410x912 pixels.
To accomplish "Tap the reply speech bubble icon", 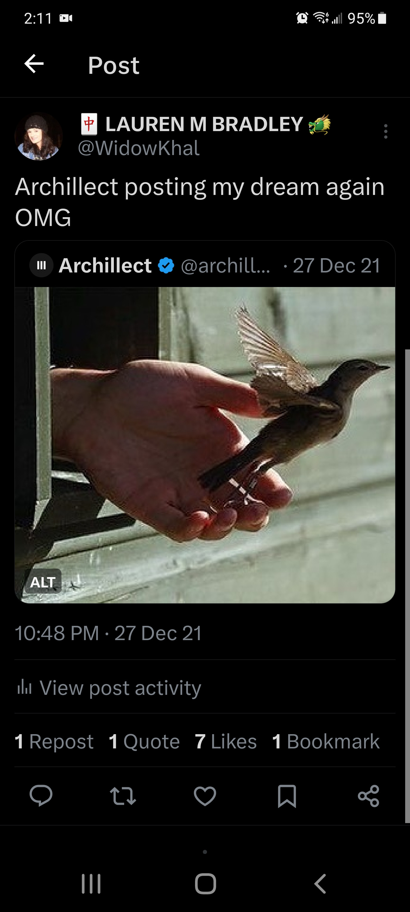I will click(x=41, y=795).
